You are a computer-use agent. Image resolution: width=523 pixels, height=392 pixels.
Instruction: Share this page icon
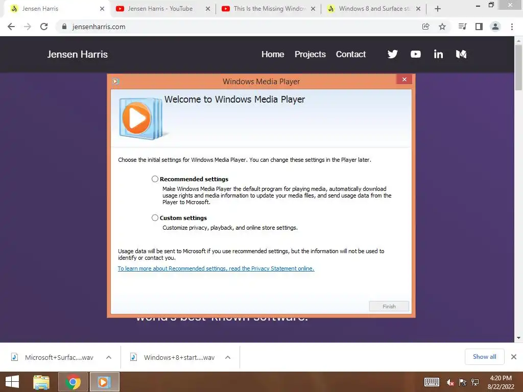(x=425, y=27)
